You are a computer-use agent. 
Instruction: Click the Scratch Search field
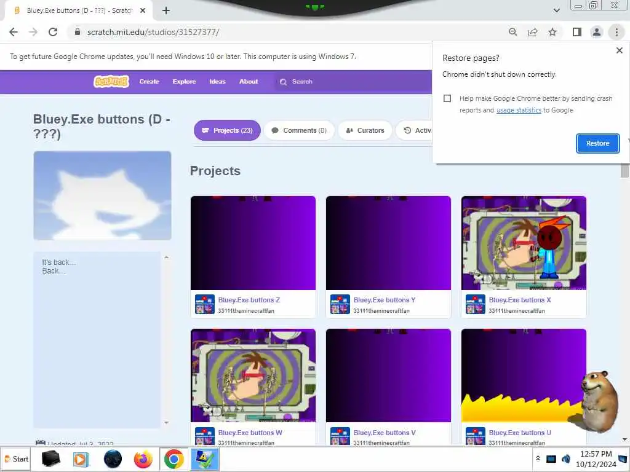click(354, 82)
